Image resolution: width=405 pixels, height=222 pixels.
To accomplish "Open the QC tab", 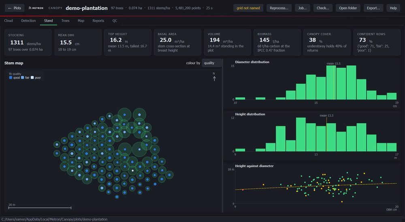I will (115, 21).
